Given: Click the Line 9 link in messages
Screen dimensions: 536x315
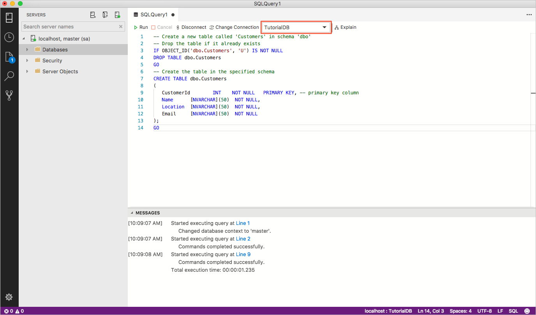Looking at the screenshot, I should pos(243,254).
